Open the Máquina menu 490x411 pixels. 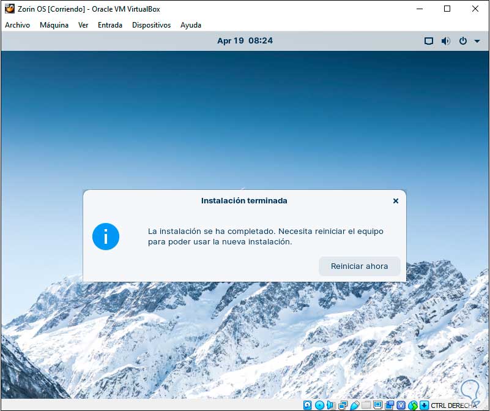(54, 25)
